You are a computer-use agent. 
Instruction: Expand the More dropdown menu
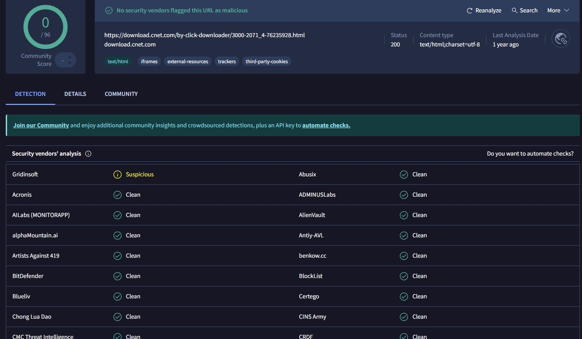tap(558, 11)
